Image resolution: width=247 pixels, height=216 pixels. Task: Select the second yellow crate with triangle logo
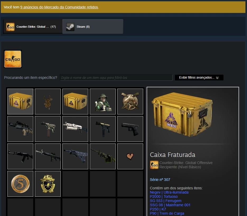click(75, 102)
